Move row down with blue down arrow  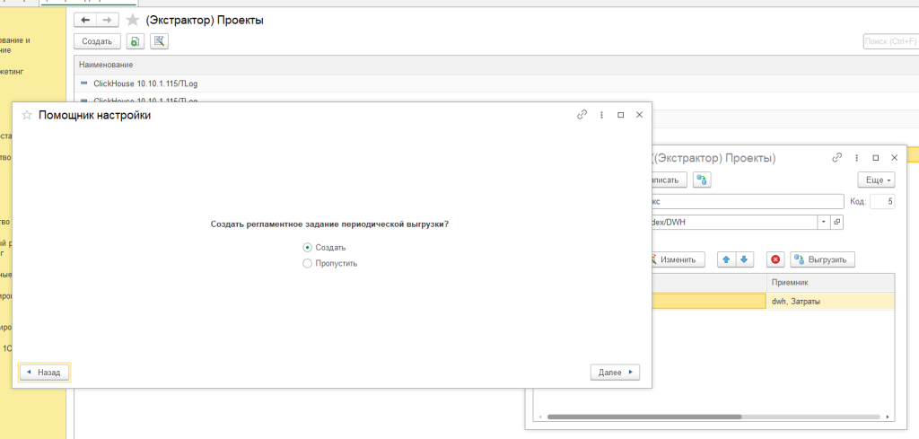[x=744, y=259]
